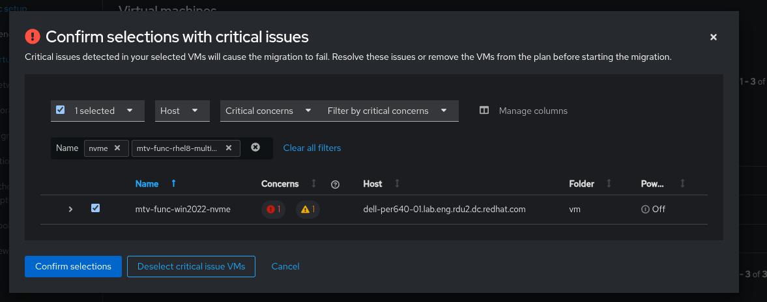Open the Host grouping dropdown
The height and width of the screenshot is (302, 767).
tap(182, 111)
